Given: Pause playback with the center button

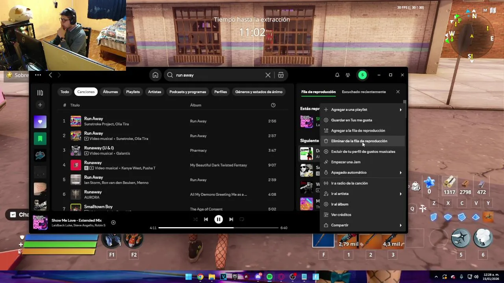Looking at the screenshot, I should click(x=219, y=219).
